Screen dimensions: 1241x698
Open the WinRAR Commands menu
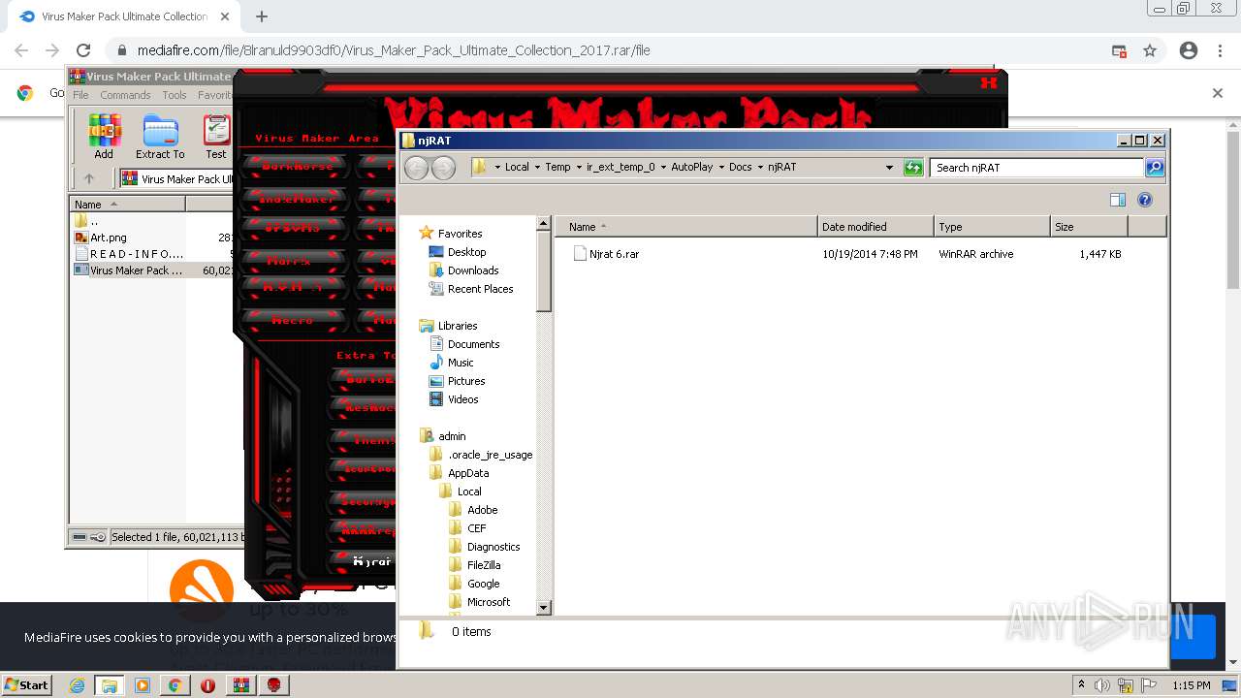pos(125,95)
